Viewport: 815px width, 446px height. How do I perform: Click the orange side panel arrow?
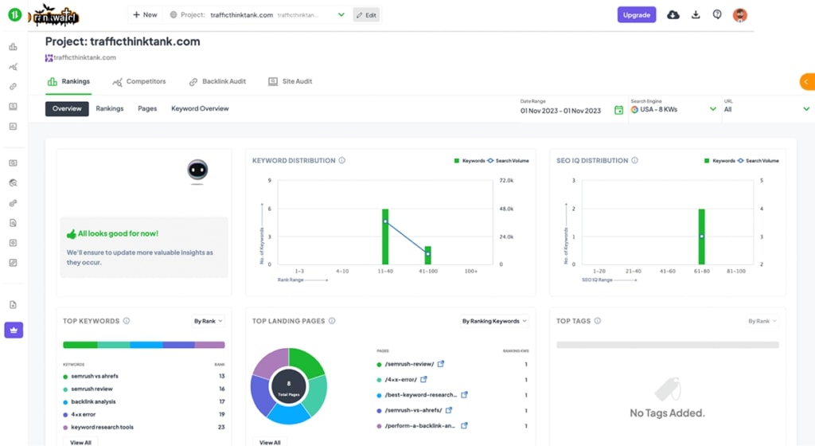807,81
